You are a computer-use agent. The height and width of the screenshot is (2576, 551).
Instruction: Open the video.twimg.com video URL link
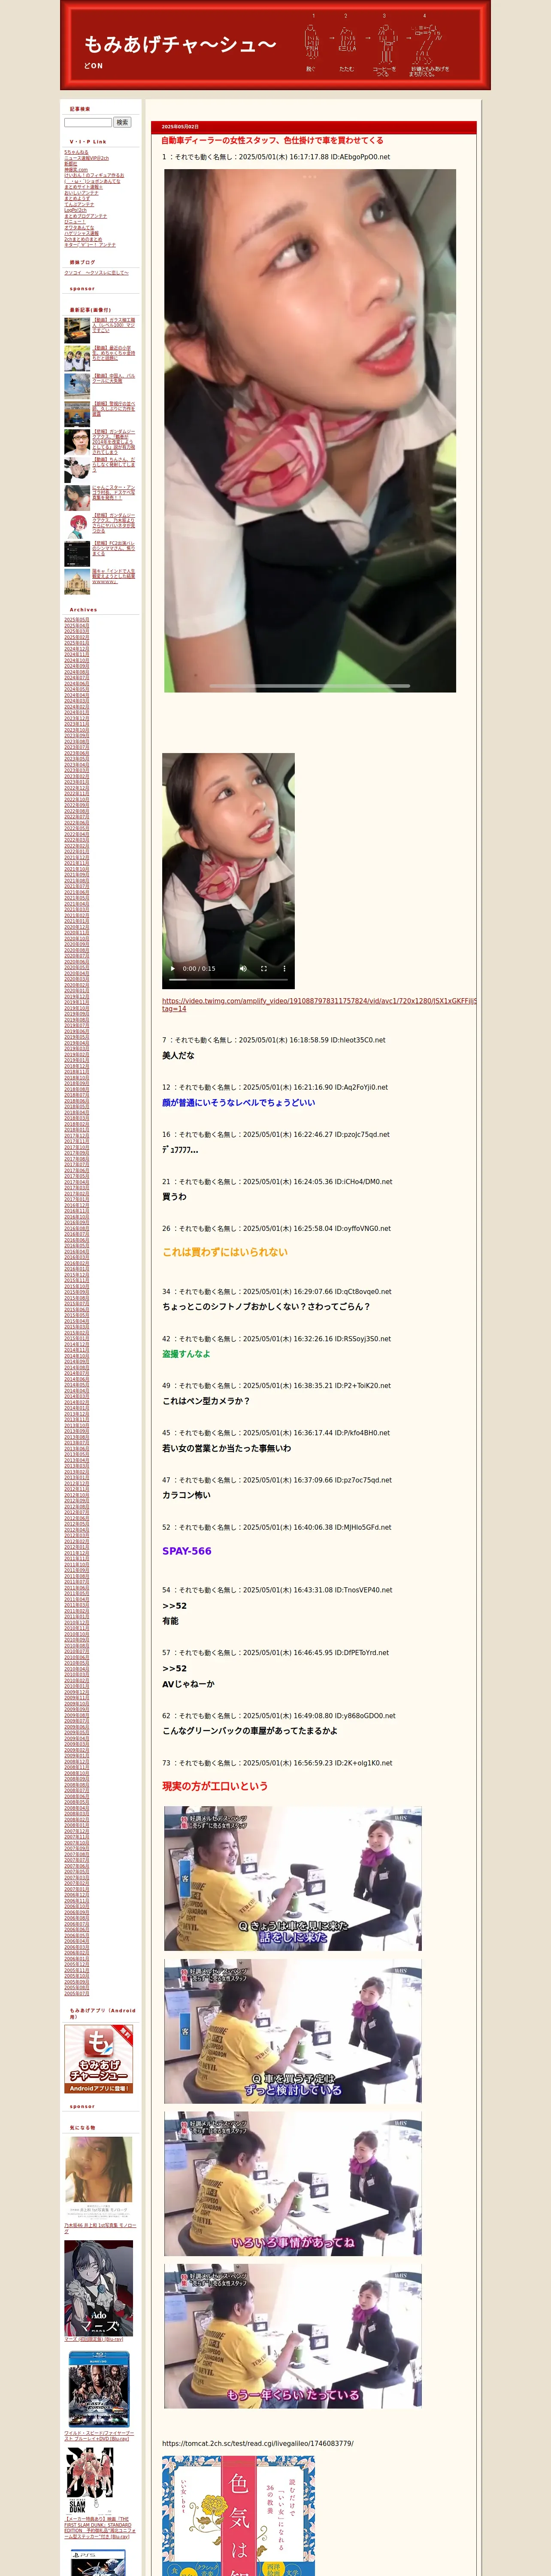[319, 1004]
